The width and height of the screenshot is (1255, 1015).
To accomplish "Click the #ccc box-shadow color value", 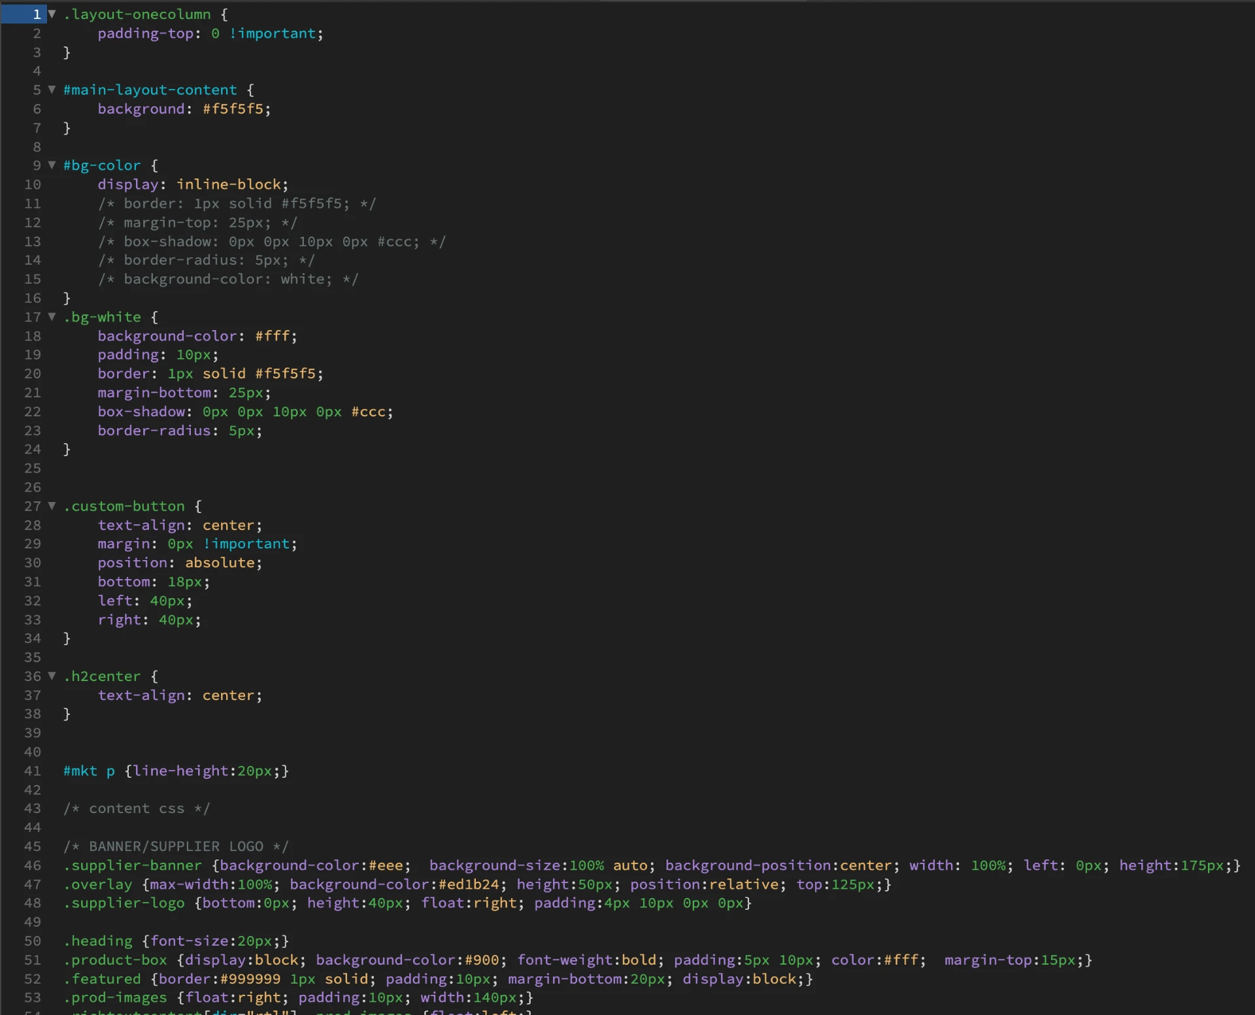I will coord(369,412).
